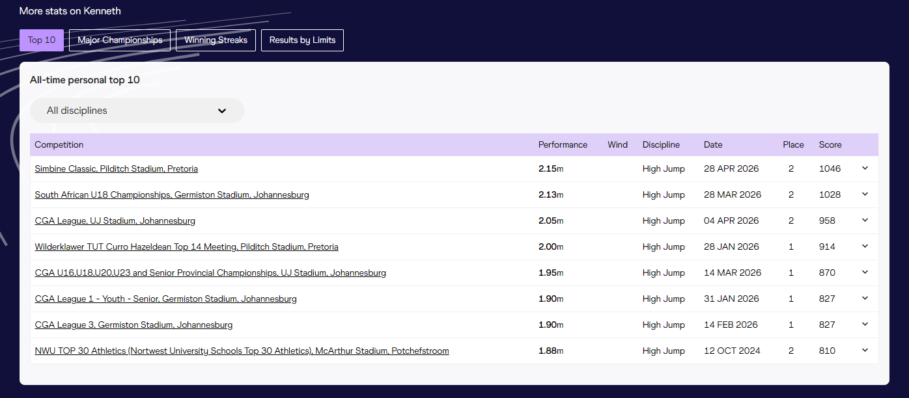Open Wilderklawer TUT Curro Hazeldean link

[x=186, y=246]
